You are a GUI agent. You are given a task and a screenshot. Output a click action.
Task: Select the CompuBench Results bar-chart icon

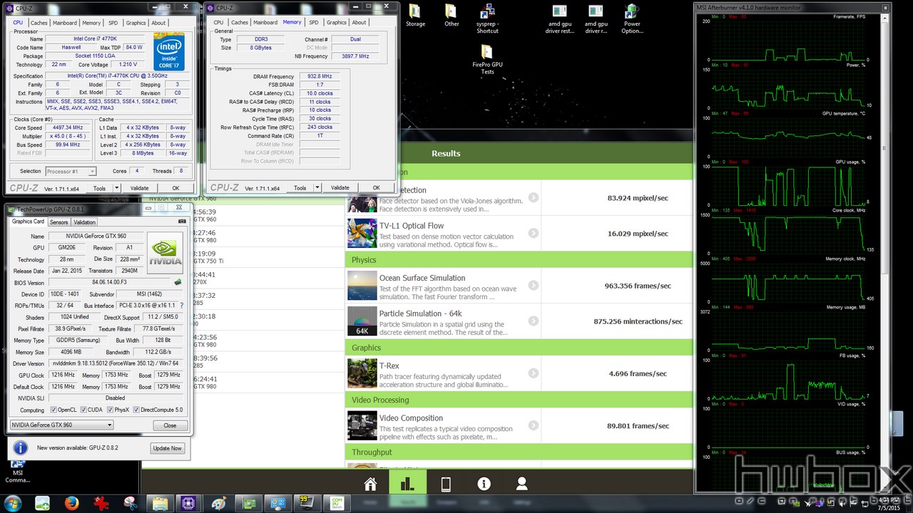[x=407, y=484]
